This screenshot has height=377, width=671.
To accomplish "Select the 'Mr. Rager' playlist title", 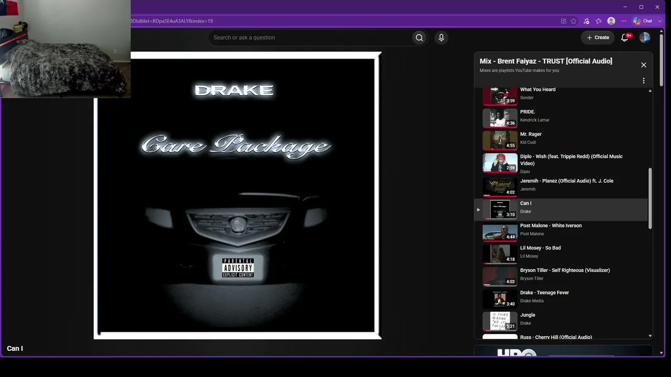I will pos(531,134).
